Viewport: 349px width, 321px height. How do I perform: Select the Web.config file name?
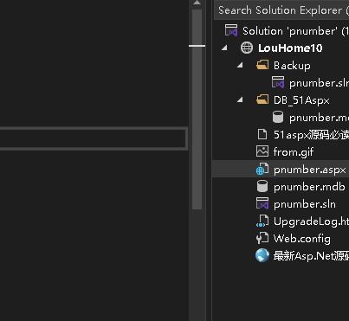(301, 239)
